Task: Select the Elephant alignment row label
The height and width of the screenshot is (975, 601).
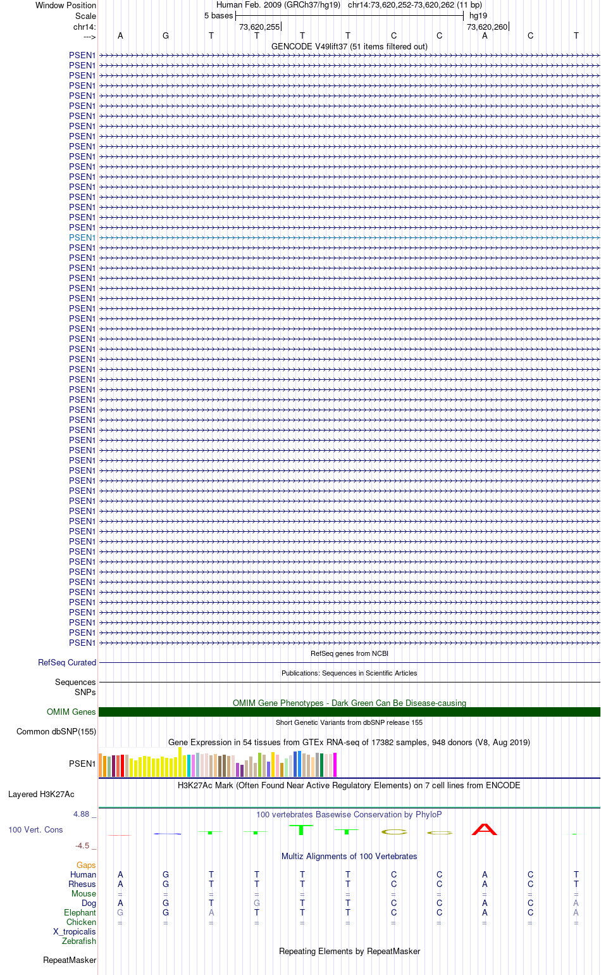Action: pos(80,912)
